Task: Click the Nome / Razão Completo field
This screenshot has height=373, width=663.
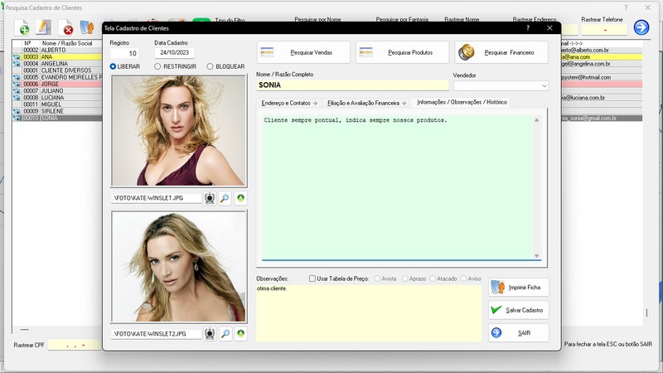Action: (x=351, y=85)
